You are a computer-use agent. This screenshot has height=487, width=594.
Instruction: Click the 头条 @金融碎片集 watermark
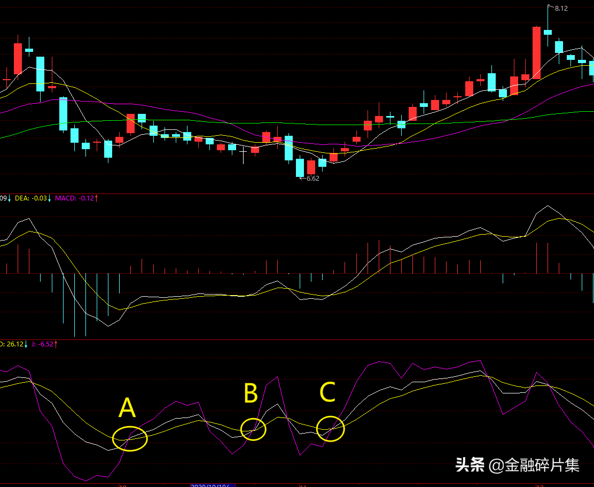click(517, 465)
